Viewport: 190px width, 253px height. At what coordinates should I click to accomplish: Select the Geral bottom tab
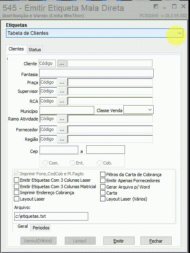(23, 226)
